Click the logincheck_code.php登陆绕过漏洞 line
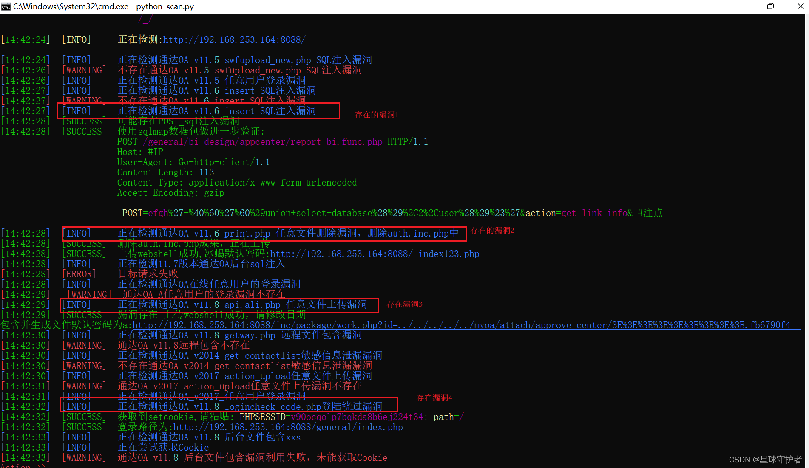 coord(250,406)
